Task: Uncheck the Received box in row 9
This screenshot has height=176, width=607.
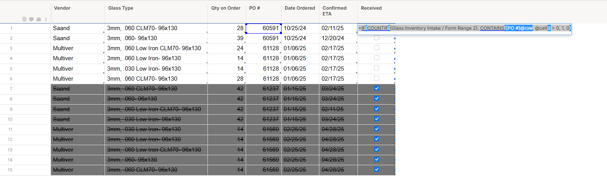Action: [377, 109]
